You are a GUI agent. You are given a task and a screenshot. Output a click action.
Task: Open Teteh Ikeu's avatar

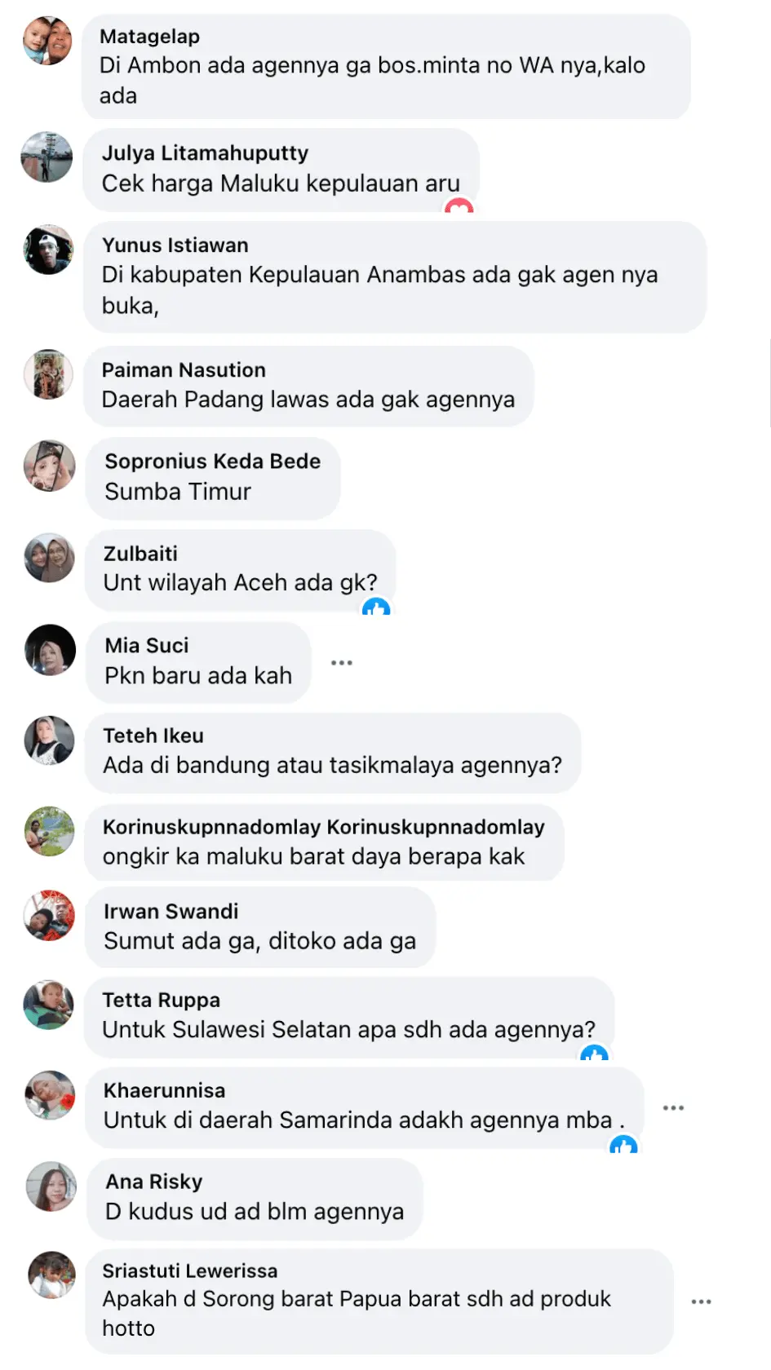[x=50, y=740]
